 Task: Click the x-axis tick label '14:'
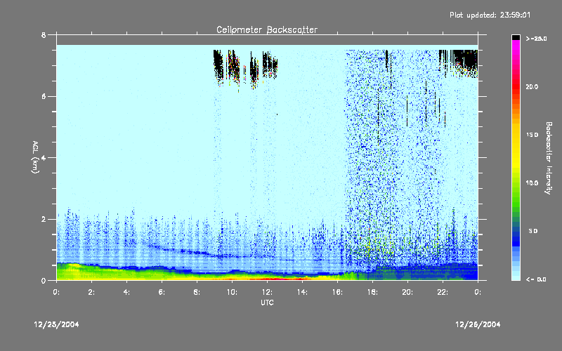[x=303, y=292]
